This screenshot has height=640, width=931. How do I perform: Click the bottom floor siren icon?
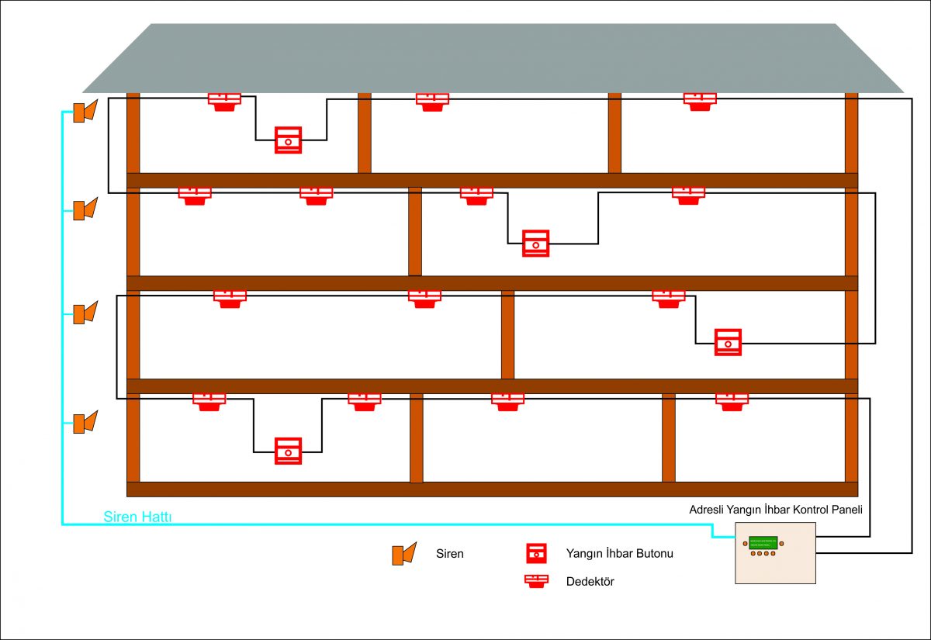[84, 422]
